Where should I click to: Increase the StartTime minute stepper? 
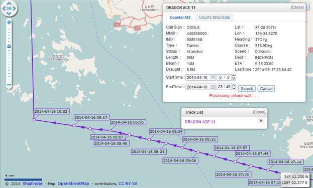[234, 76]
